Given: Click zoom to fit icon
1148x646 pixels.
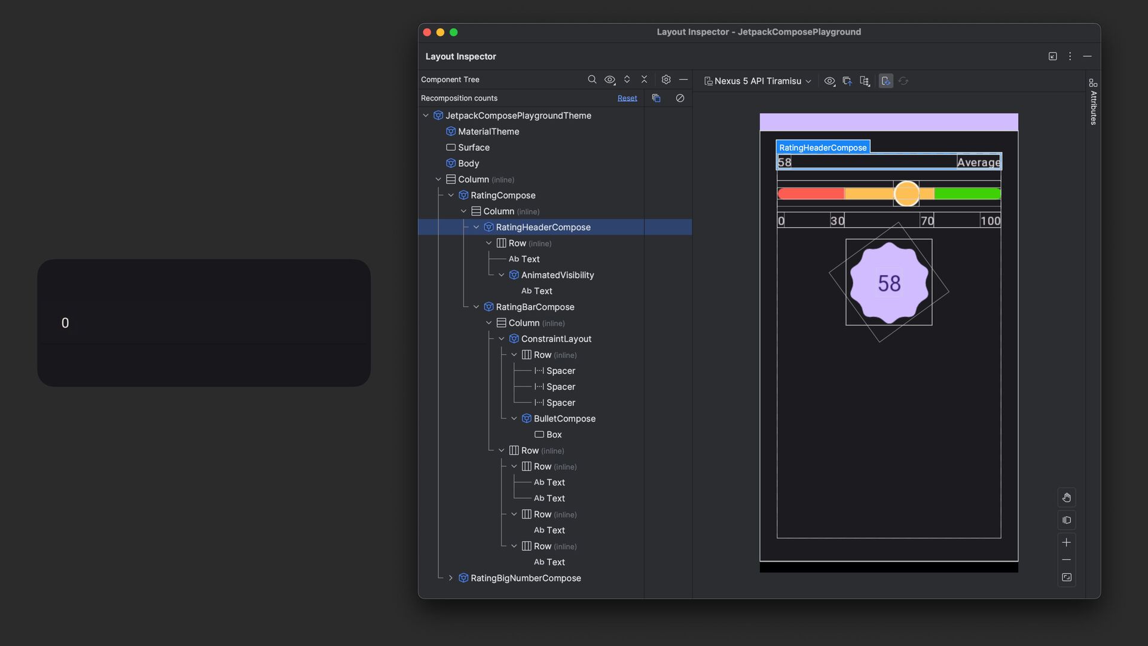Looking at the screenshot, I should click(x=1067, y=578).
